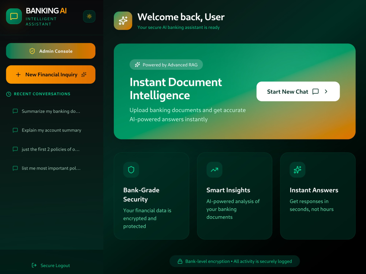
Task: Click the shield icon in Admin Console
Action: pyautogui.click(x=32, y=51)
